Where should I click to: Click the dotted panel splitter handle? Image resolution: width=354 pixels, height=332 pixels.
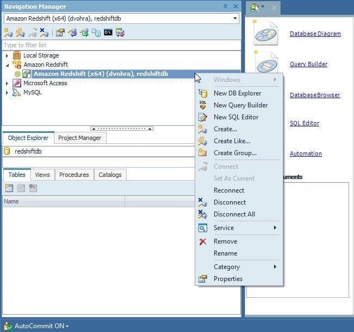pos(122,129)
